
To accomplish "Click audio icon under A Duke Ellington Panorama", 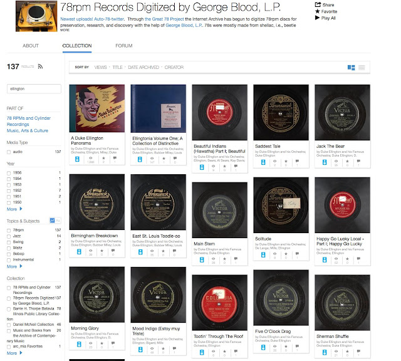I will tap(77, 159).
